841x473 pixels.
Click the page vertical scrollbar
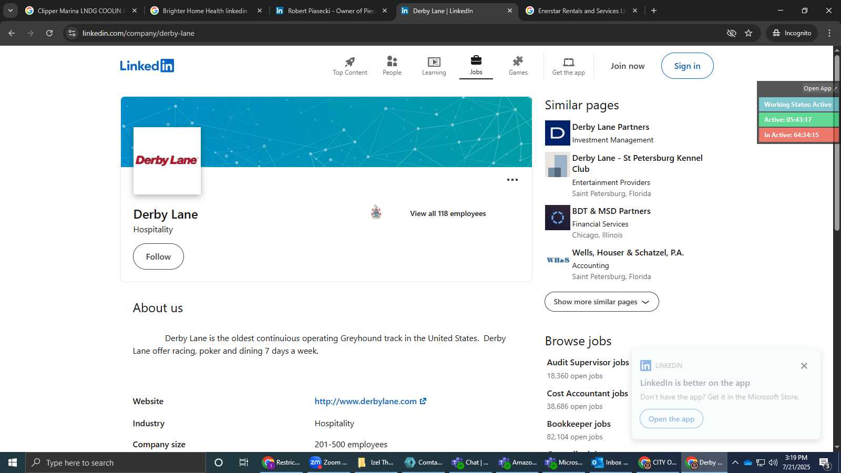837,142
